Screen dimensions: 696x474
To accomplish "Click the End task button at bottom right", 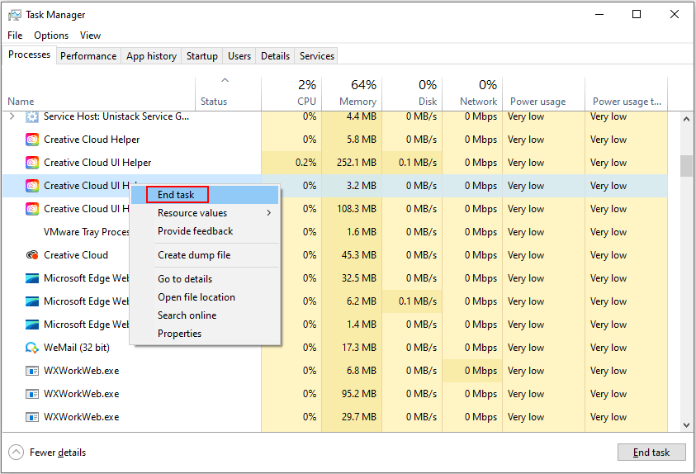I will [651, 453].
